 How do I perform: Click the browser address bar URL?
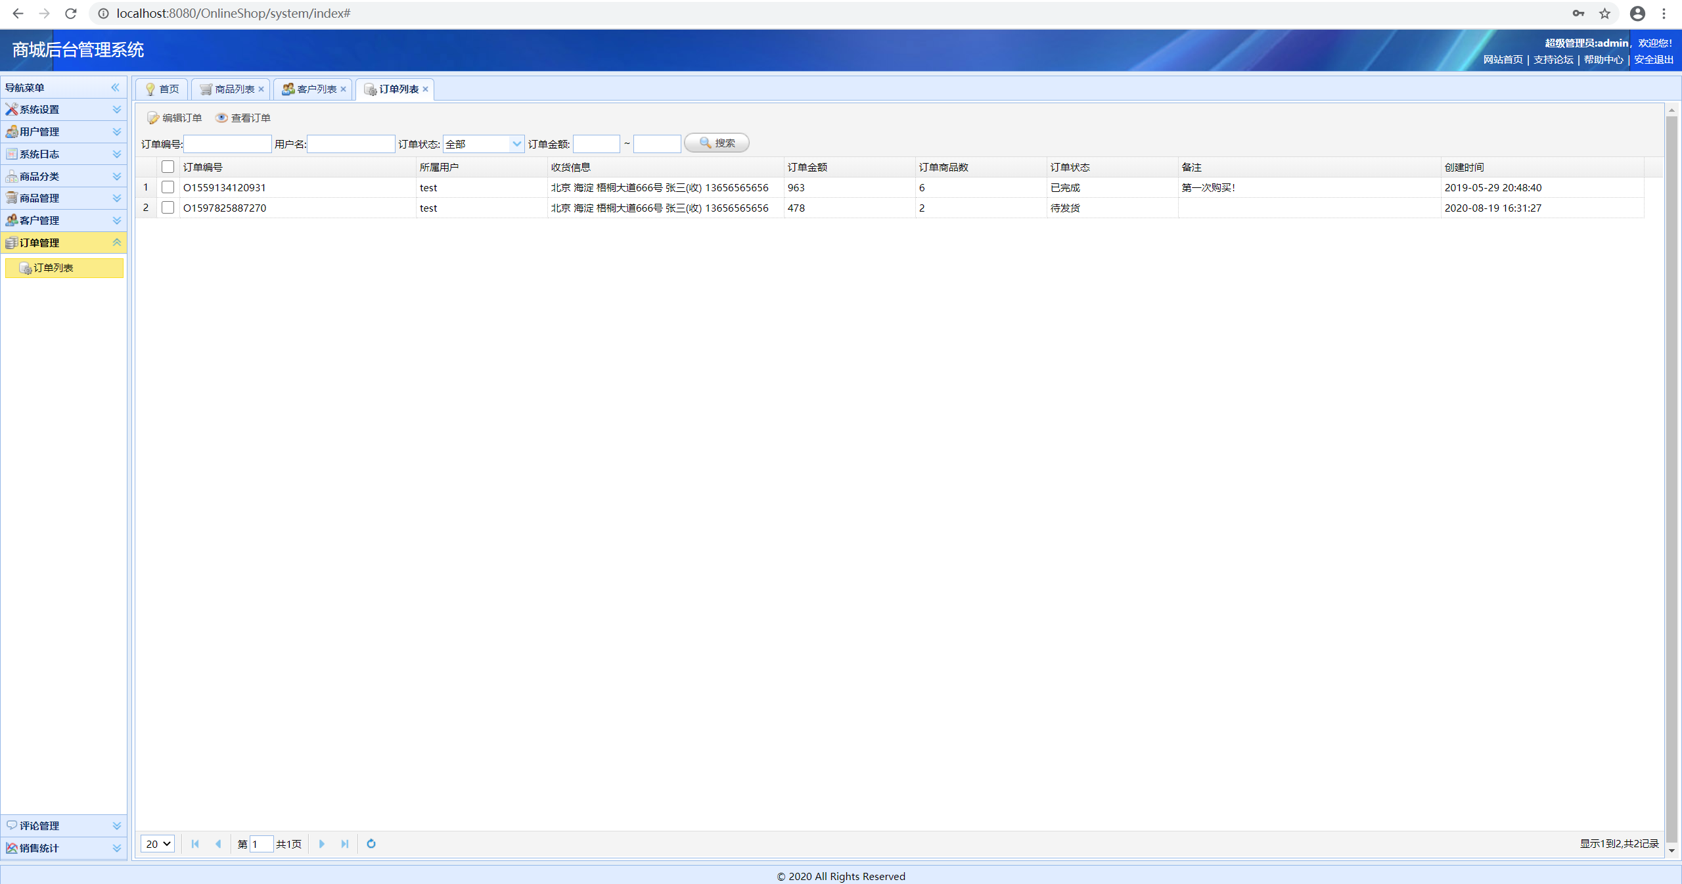pos(233,13)
